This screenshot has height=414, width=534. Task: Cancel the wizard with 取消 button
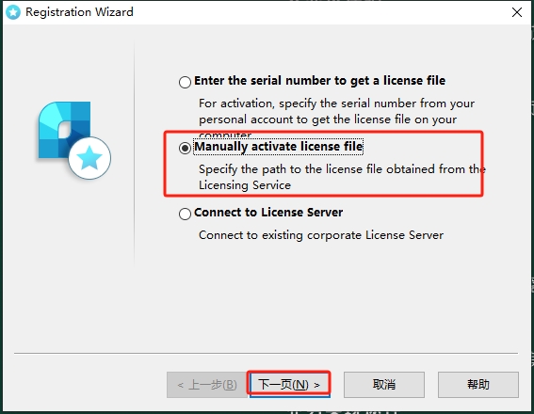pyautogui.click(x=384, y=385)
